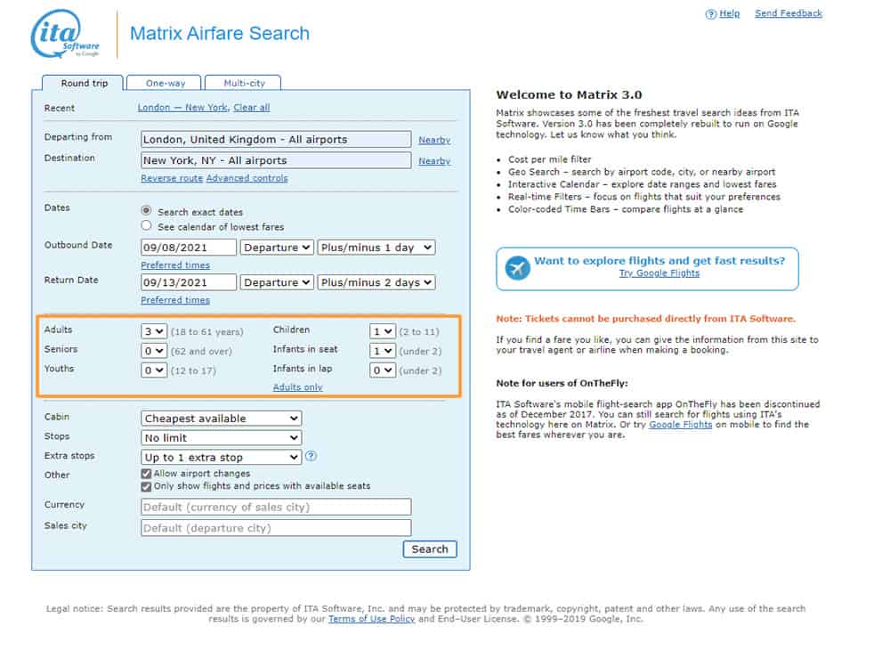This screenshot has height=667, width=890.
Task: Click Nearby link for Departing from
Action: tap(434, 141)
